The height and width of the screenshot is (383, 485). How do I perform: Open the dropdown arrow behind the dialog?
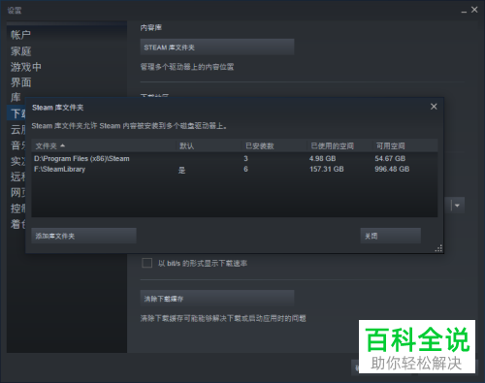point(457,206)
